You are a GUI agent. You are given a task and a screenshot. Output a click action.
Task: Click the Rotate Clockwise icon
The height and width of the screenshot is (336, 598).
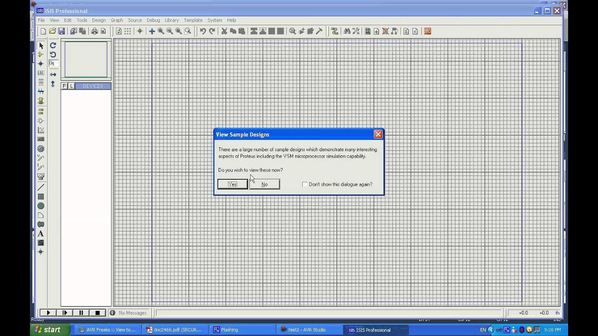point(53,45)
